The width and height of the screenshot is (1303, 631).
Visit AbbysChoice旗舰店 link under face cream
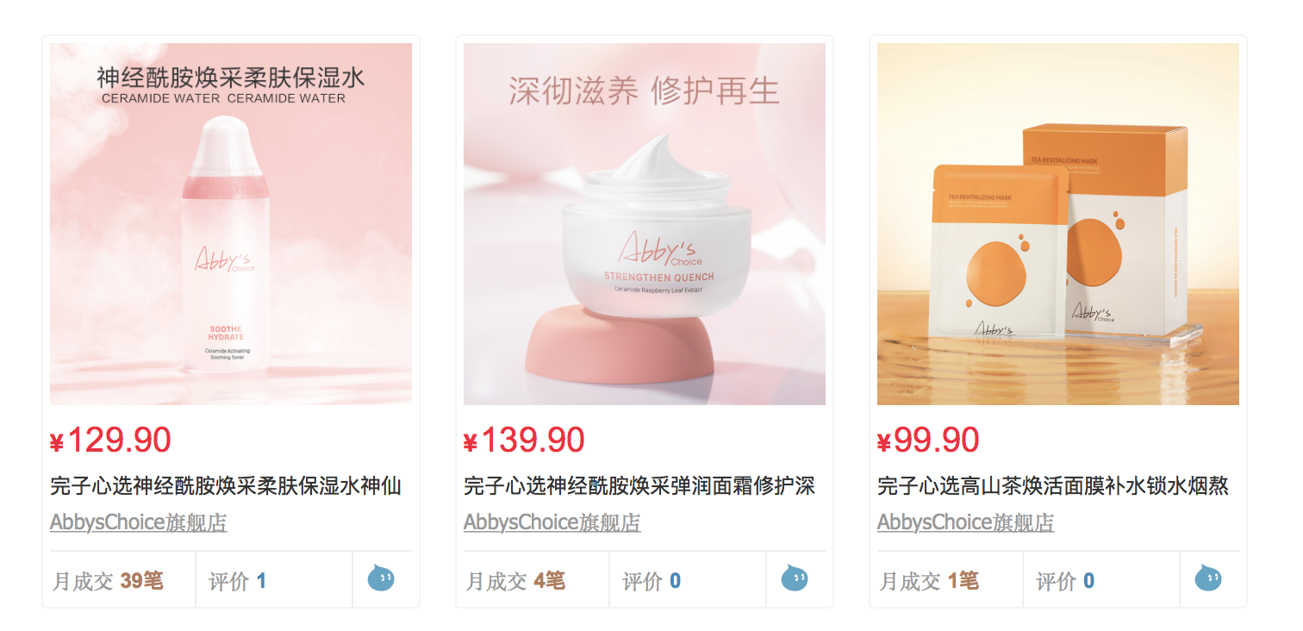click(552, 522)
